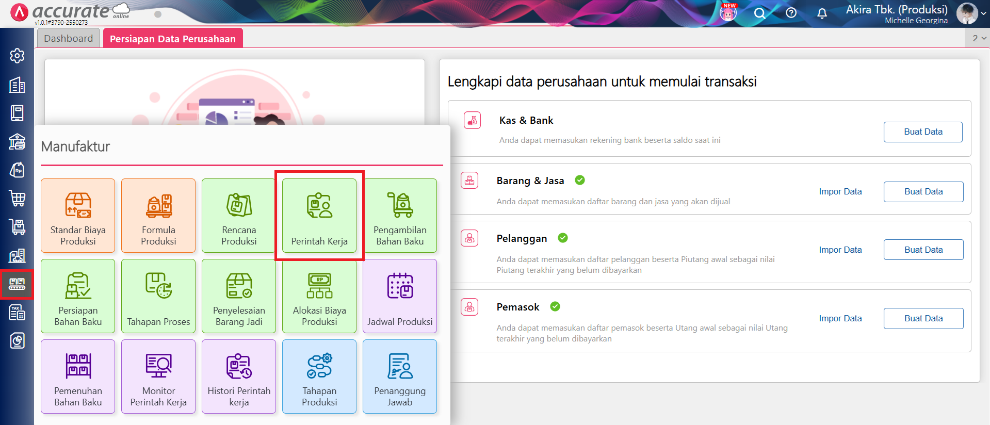Open the settings gear in sidebar
990x425 pixels.
pyautogui.click(x=17, y=56)
